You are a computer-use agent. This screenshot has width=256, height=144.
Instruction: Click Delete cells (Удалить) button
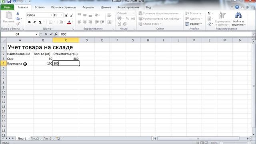(194, 19)
